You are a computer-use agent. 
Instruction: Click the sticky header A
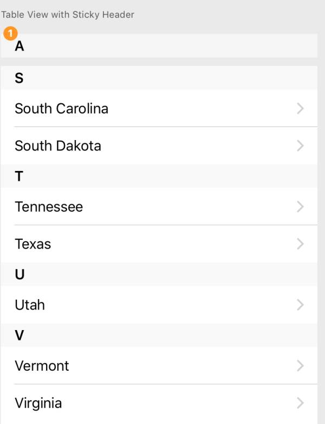159,46
